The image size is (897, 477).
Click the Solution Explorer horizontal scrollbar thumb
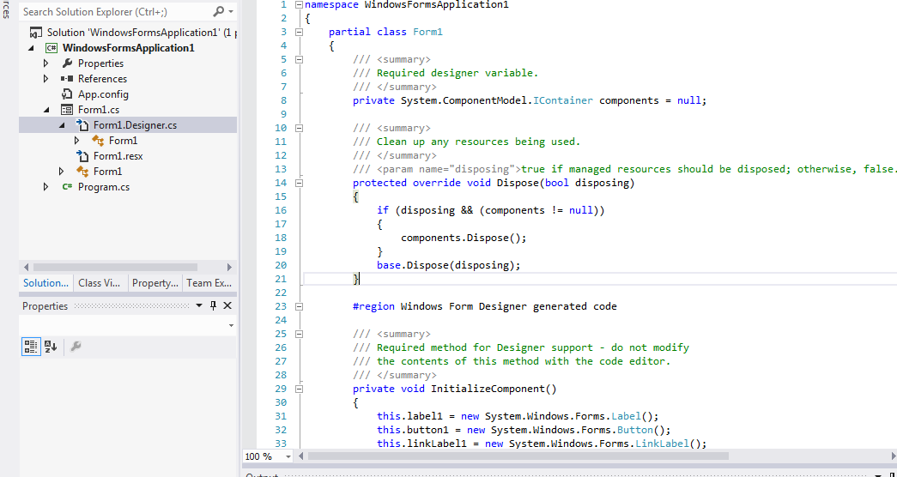115,267
